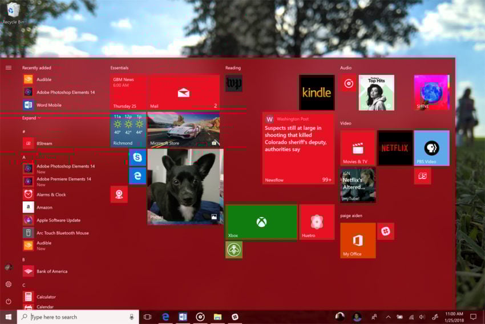Screen dimensions: 485x324
Task: Open Settings gear in Start menu
Action: (x=9, y=284)
